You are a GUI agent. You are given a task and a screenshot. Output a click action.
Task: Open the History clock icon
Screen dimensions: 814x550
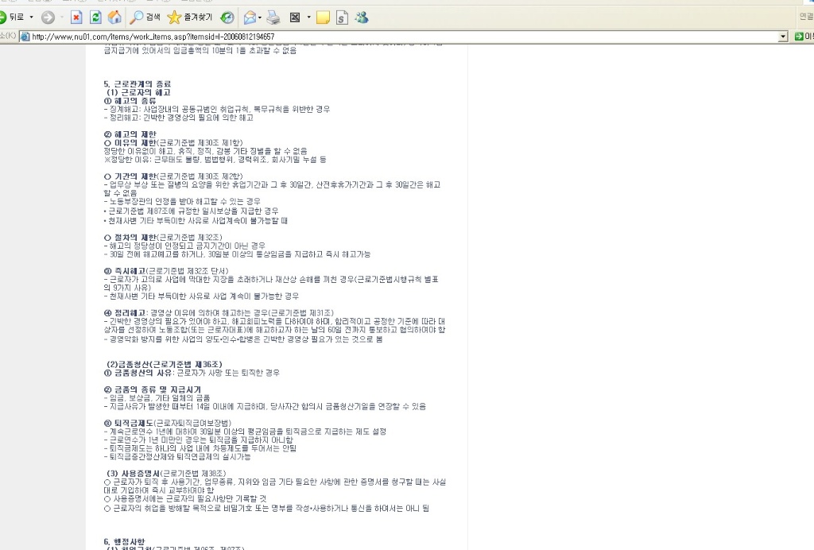click(227, 17)
